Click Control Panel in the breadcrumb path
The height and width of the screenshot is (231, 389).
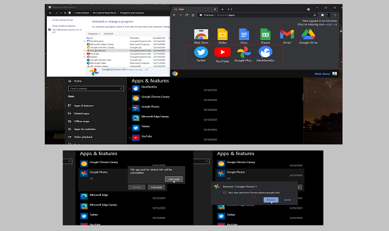[82, 13]
